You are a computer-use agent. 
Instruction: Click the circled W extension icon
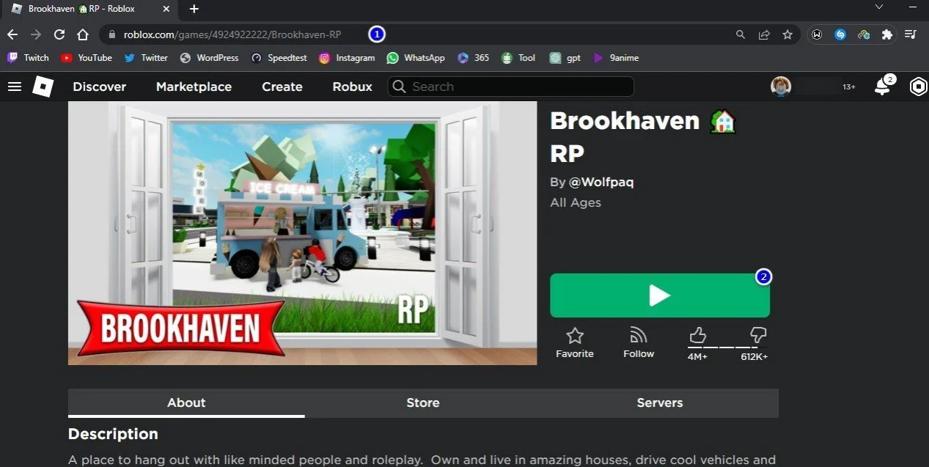coord(817,34)
